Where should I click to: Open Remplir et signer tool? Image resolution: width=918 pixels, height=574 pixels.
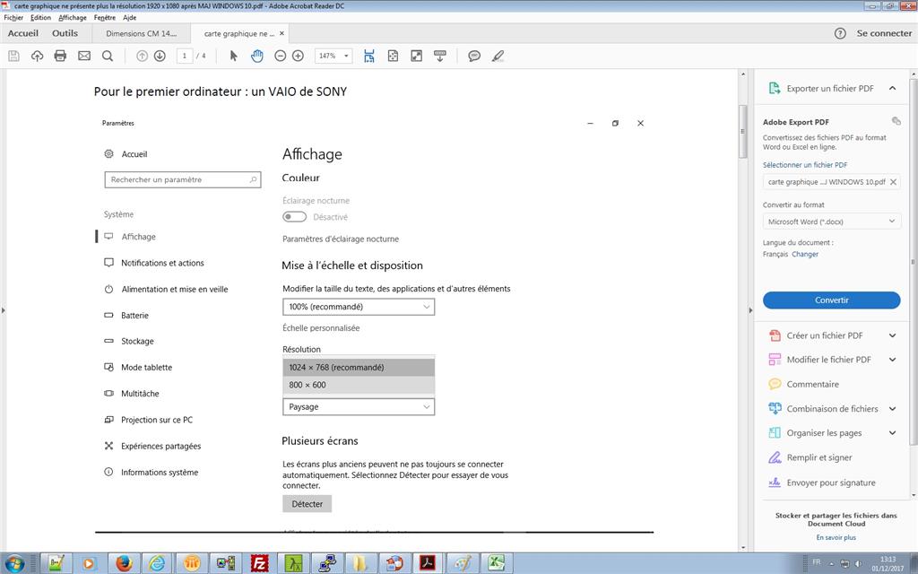pyautogui.click(x=819, y=457)
